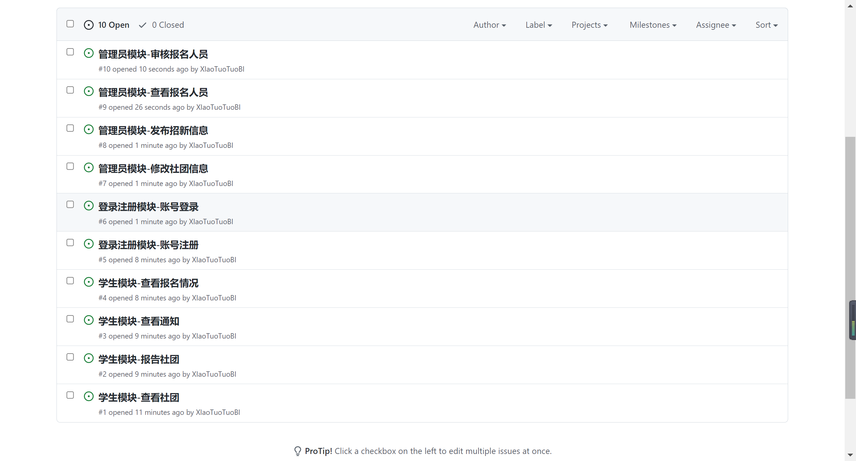
Task: Select checkbox for 学生模块-查看社团
Action: click(70, 395)
